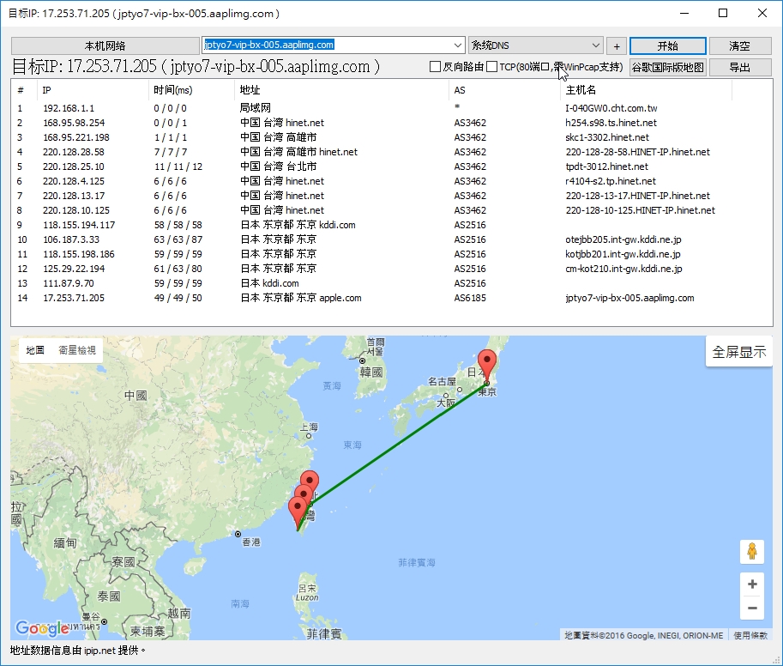The image size is (783, 666).
Task: Open the 使用條款 link on the map
Action: [750, 635]
